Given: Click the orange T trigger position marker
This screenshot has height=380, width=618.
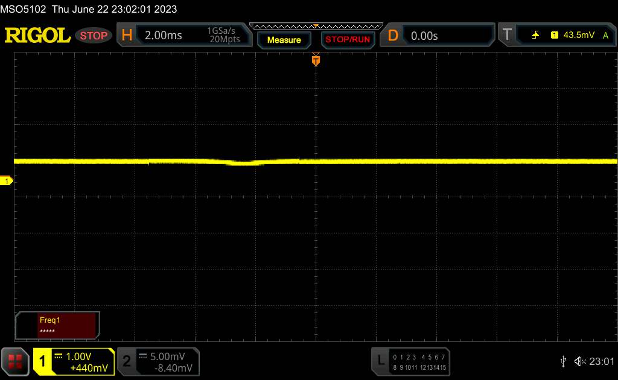Looking at the screenshot, I should 316,60.
